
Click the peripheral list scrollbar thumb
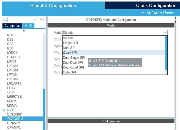click(44, 109)
